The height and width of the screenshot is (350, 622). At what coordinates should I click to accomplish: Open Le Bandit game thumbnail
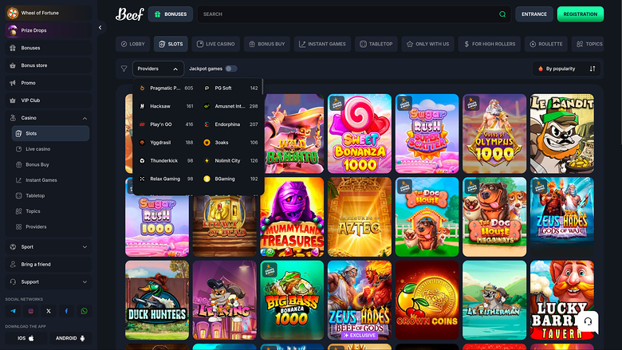click(562, 134)
